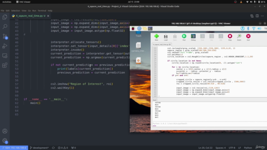Screen dimensions: 267x150
Task: Select camera_inter file on the Pi desktop
Action: [138, 47]
